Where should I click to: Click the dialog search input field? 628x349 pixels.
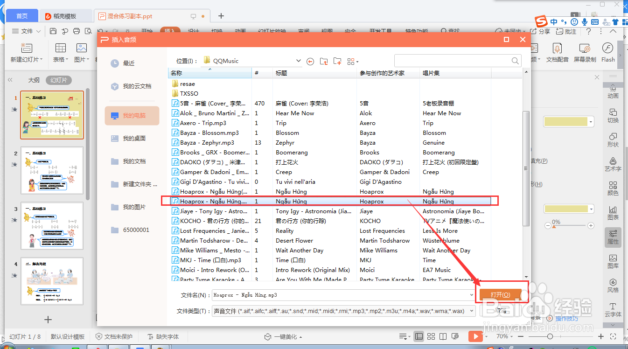452,61
